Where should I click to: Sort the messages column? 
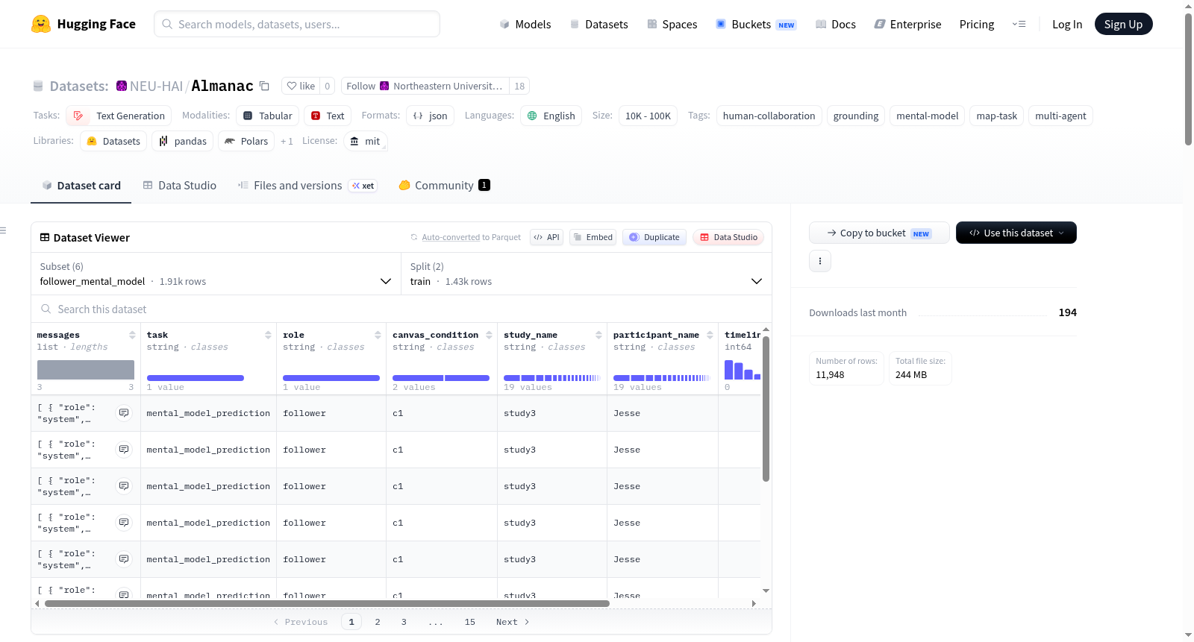tap(132, 336)
